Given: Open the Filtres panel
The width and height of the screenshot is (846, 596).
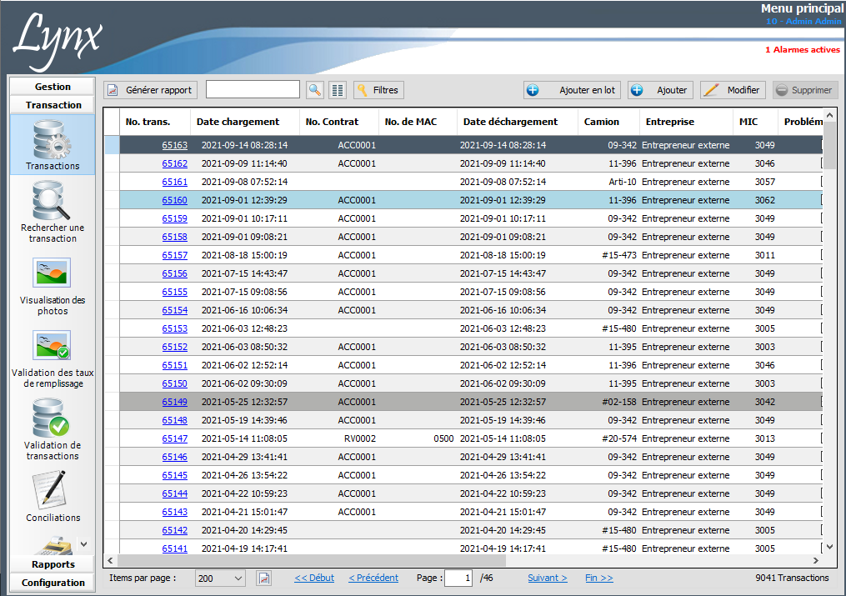Looking at the screenshot, I should click(x=378, y=90).
